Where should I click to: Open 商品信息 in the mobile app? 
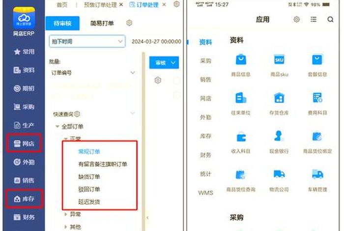(241, 65)
